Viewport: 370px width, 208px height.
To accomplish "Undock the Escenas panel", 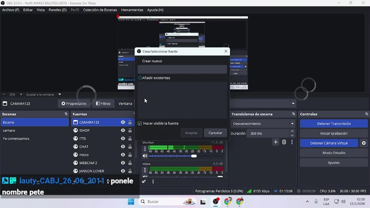I will (x=66, y=114).
